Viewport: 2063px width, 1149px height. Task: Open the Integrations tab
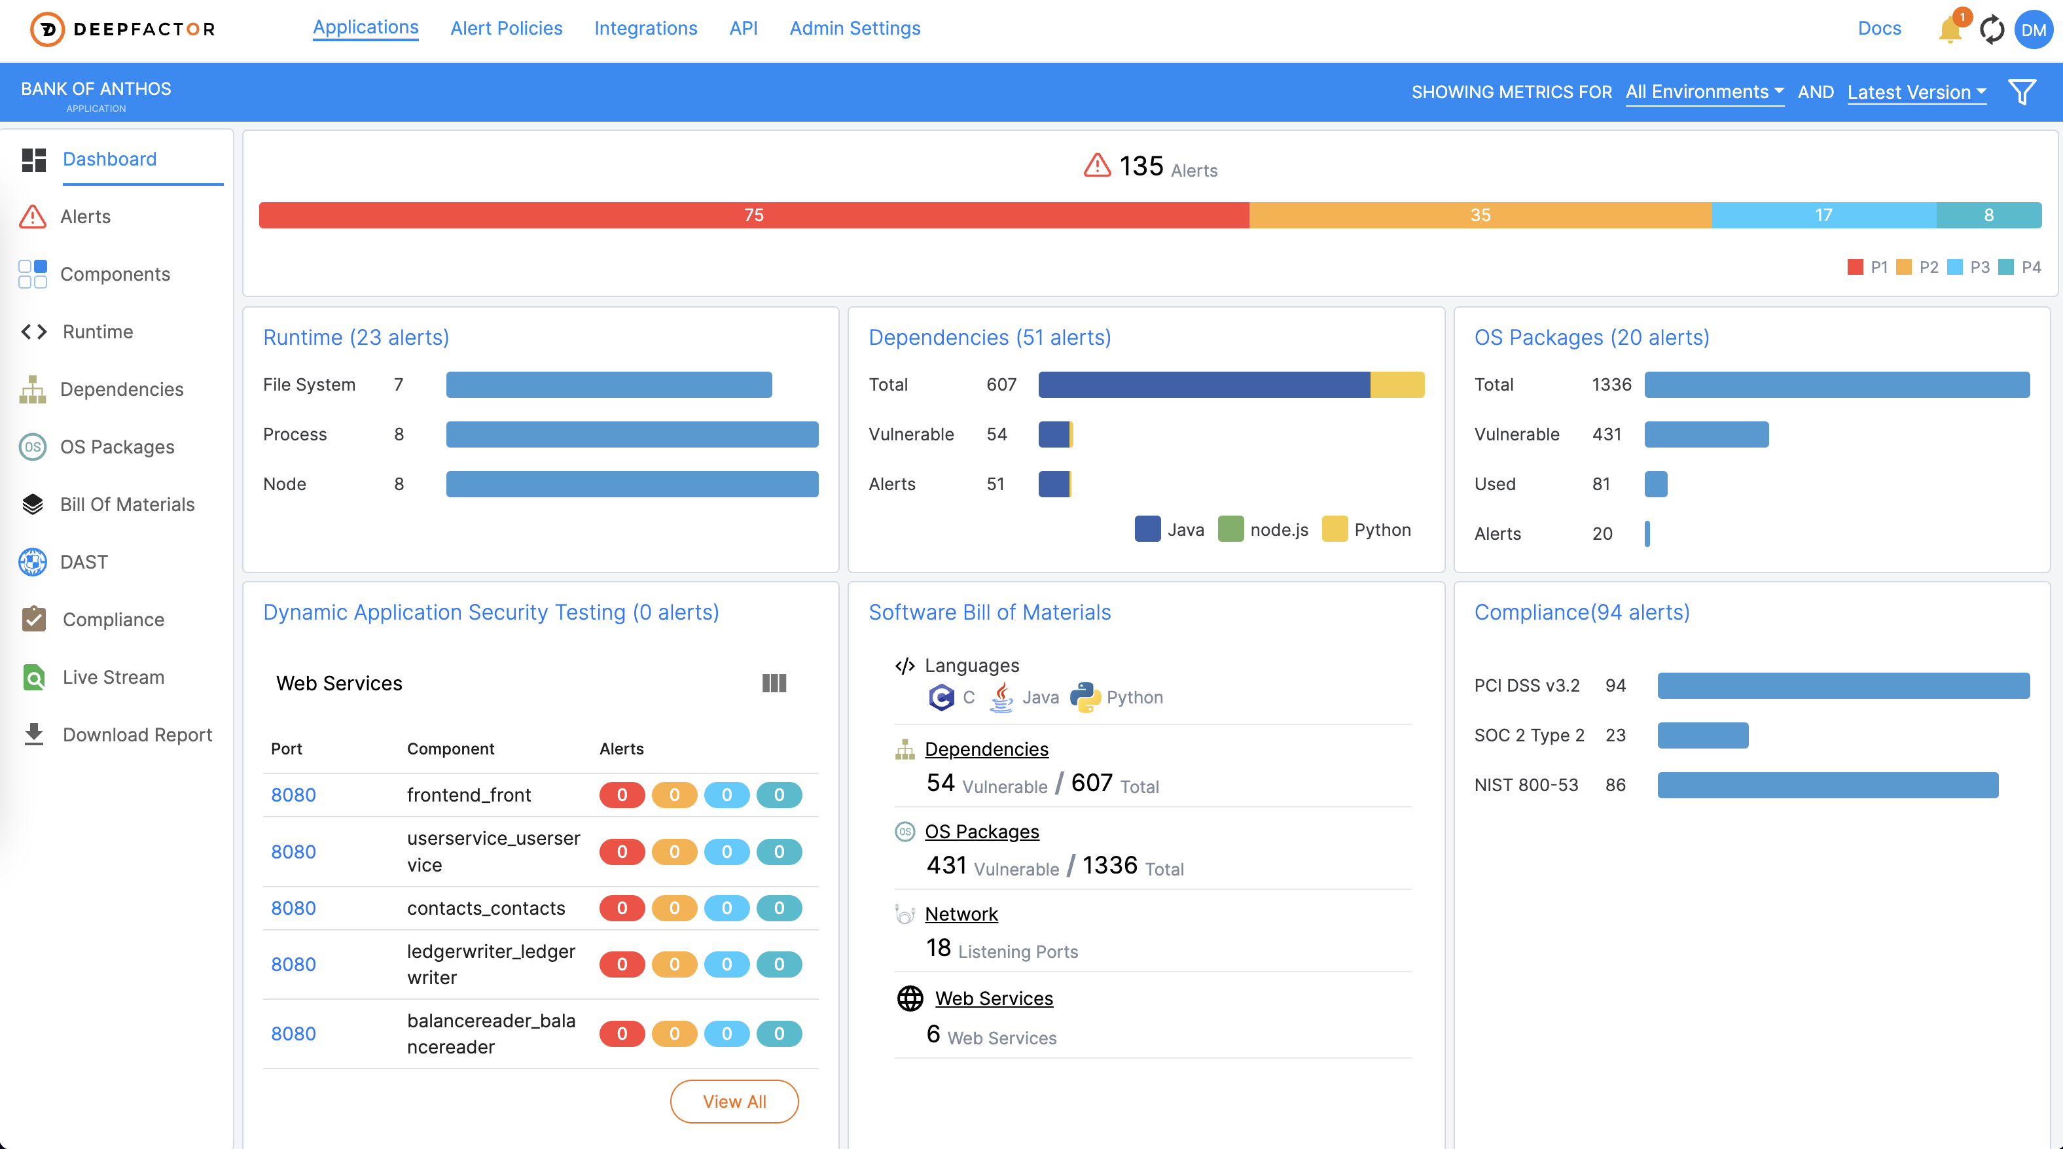(x=645, y=29)
